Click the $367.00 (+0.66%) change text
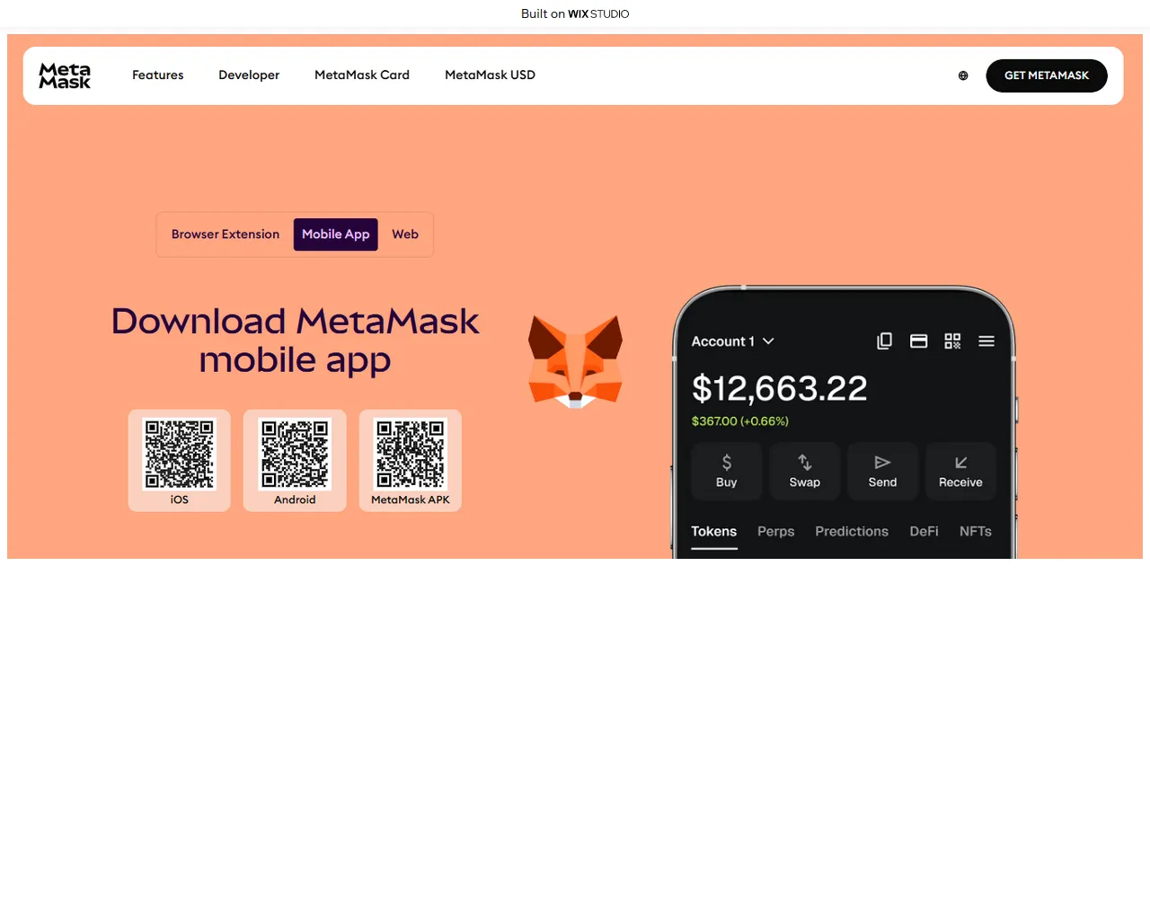 point(740,421)
